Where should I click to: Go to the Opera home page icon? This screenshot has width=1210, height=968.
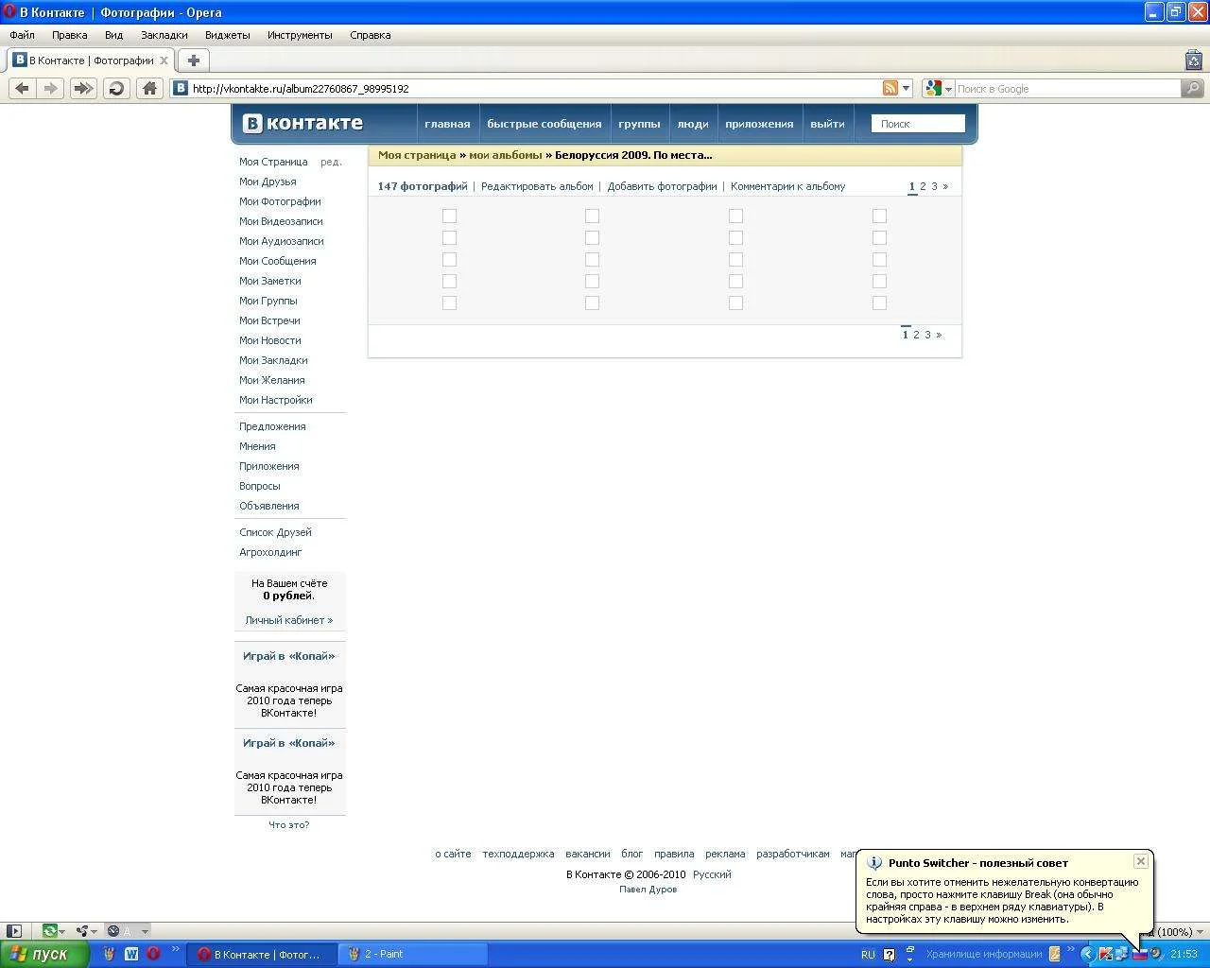[x=149, y=88]
